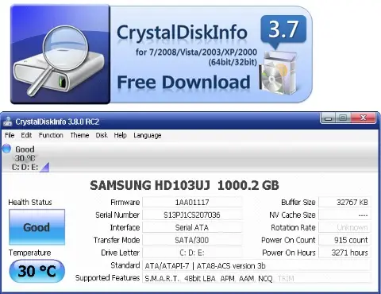Screen dimensions: 381x294
Task: Click the Rotation Rate value Unknown
Action: [x=344, y=227]
